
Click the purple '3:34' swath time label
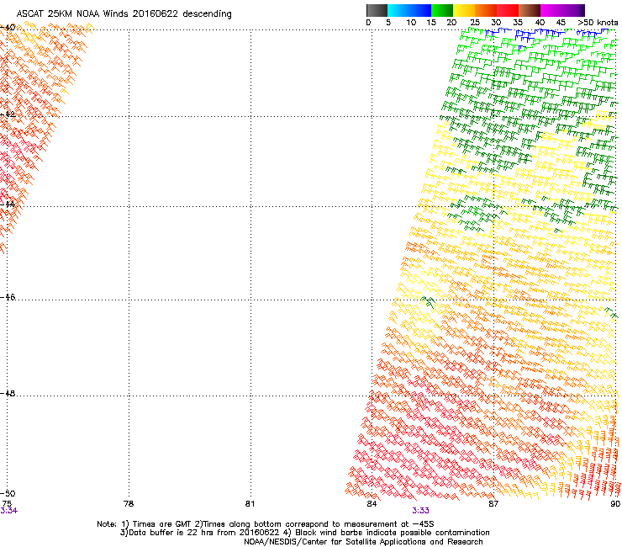[x=8, y=511]
